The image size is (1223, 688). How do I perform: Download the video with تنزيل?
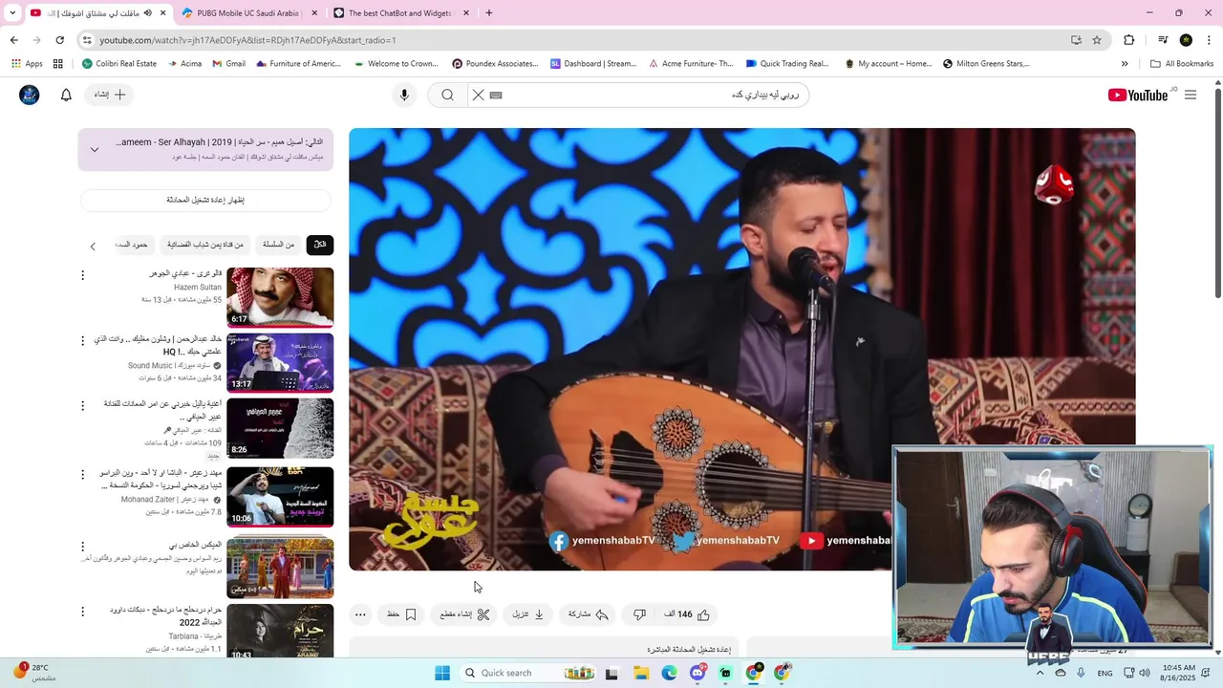(528, 614)
